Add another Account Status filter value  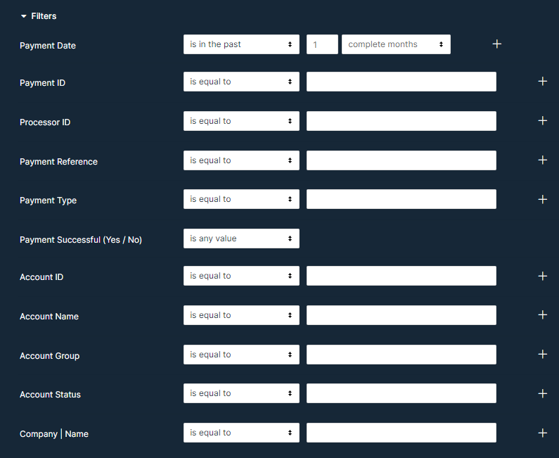542,393
